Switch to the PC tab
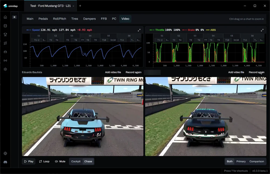Image resolution: width=270 pixels, height=174 pixels. pos(114,19)
